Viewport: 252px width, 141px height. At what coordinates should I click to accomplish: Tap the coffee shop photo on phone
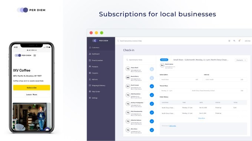tap(31, 117)
